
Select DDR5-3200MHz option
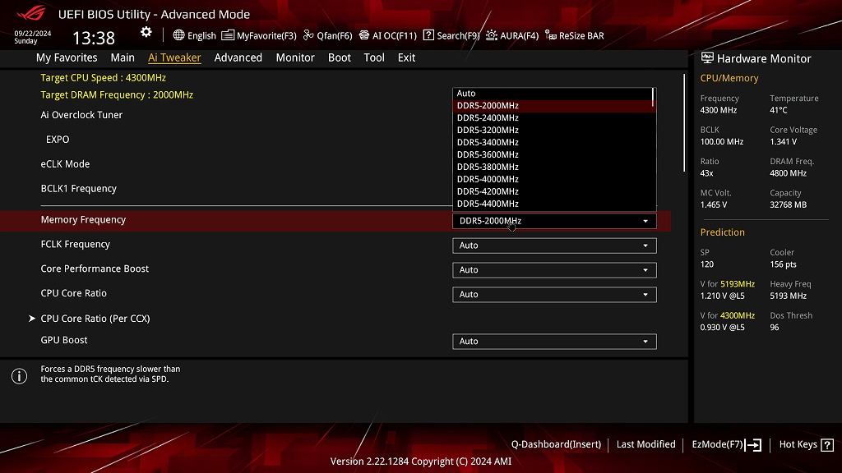coord(552,131)
